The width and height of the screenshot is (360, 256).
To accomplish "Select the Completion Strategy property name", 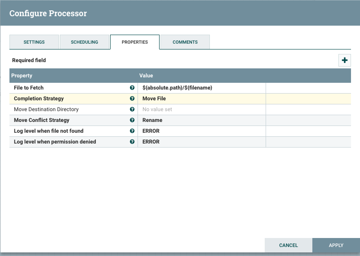I will click(39, 99).
